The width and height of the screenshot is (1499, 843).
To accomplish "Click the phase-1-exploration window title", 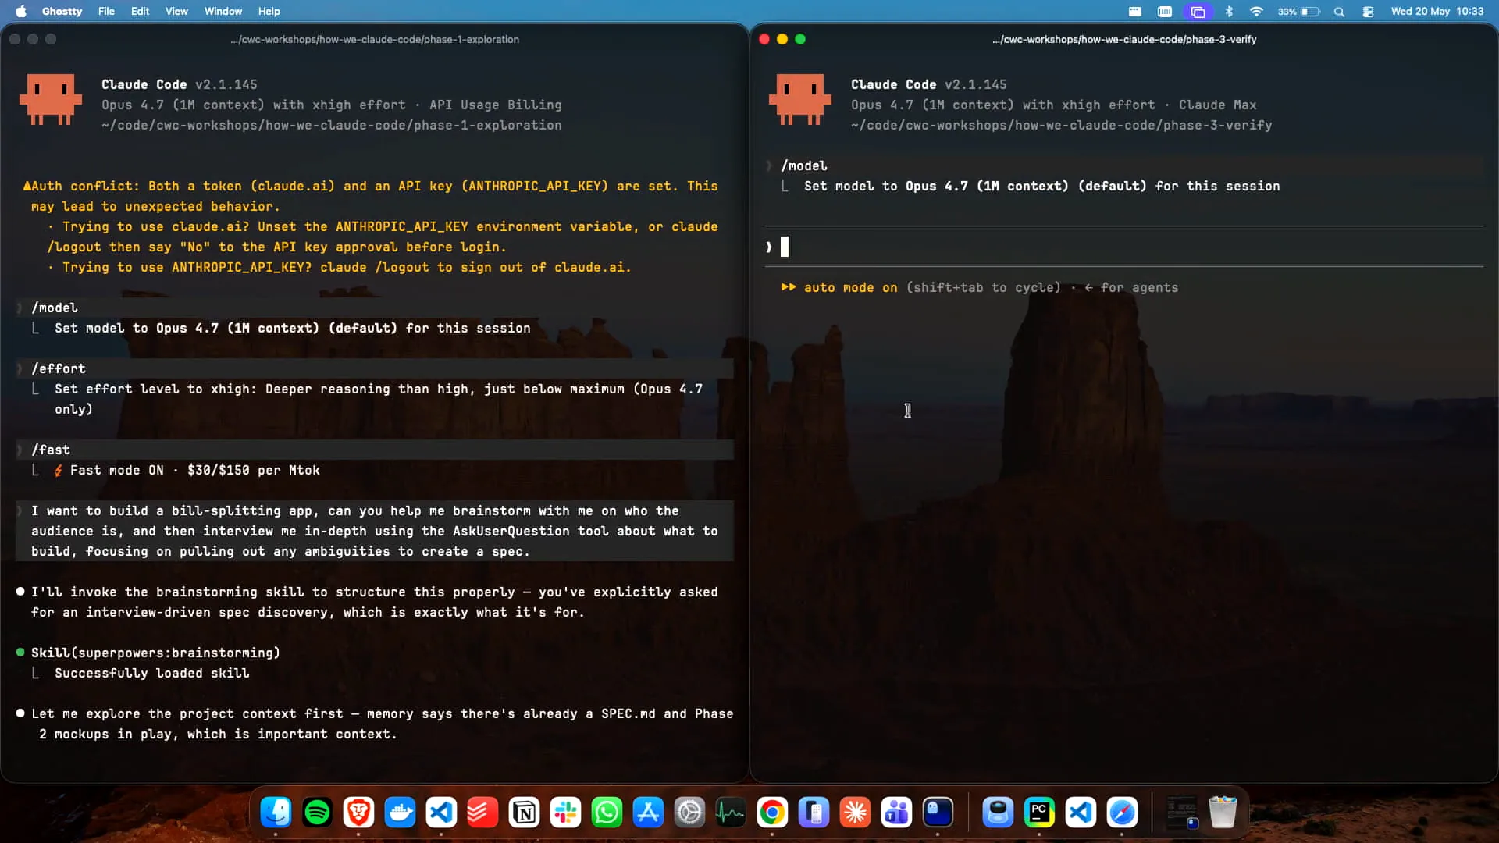I will coord(375,39).
